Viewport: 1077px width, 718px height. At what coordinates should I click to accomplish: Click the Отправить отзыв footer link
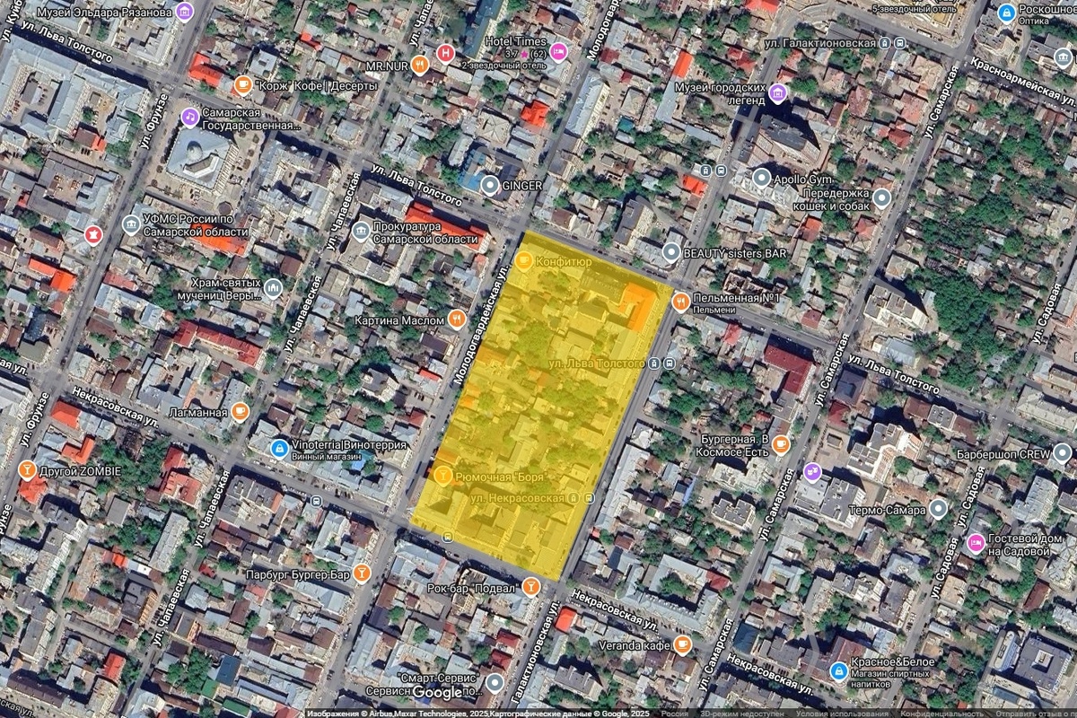pyautogui.click(x=1036, y=714)
